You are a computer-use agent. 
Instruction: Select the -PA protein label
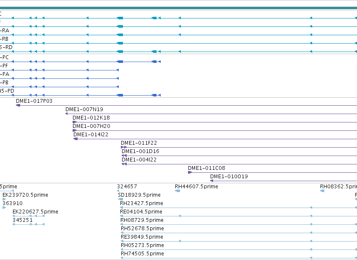[5, 74]
